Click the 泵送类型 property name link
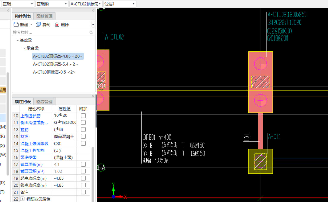This screenshot has width=328, height=202. pos(28,157)
